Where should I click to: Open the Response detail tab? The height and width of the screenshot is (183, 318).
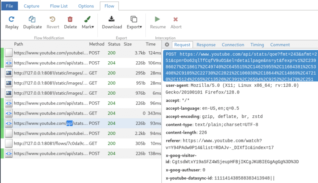point(206,45)
